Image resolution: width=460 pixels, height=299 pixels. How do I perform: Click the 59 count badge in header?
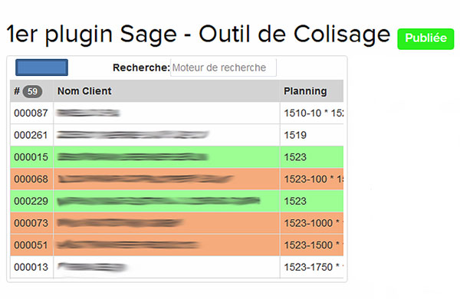click(x=32, y=91)
